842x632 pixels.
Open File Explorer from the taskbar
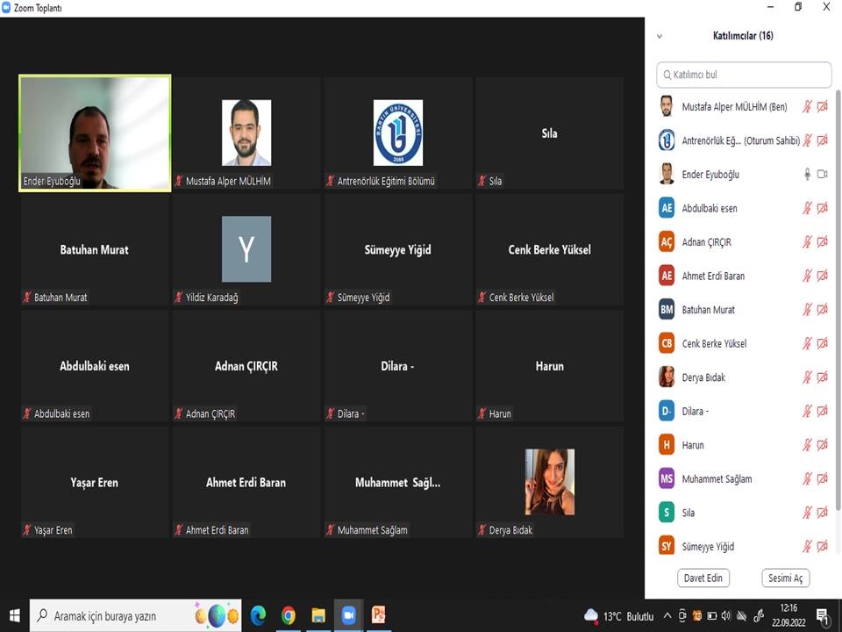point(318,615)
